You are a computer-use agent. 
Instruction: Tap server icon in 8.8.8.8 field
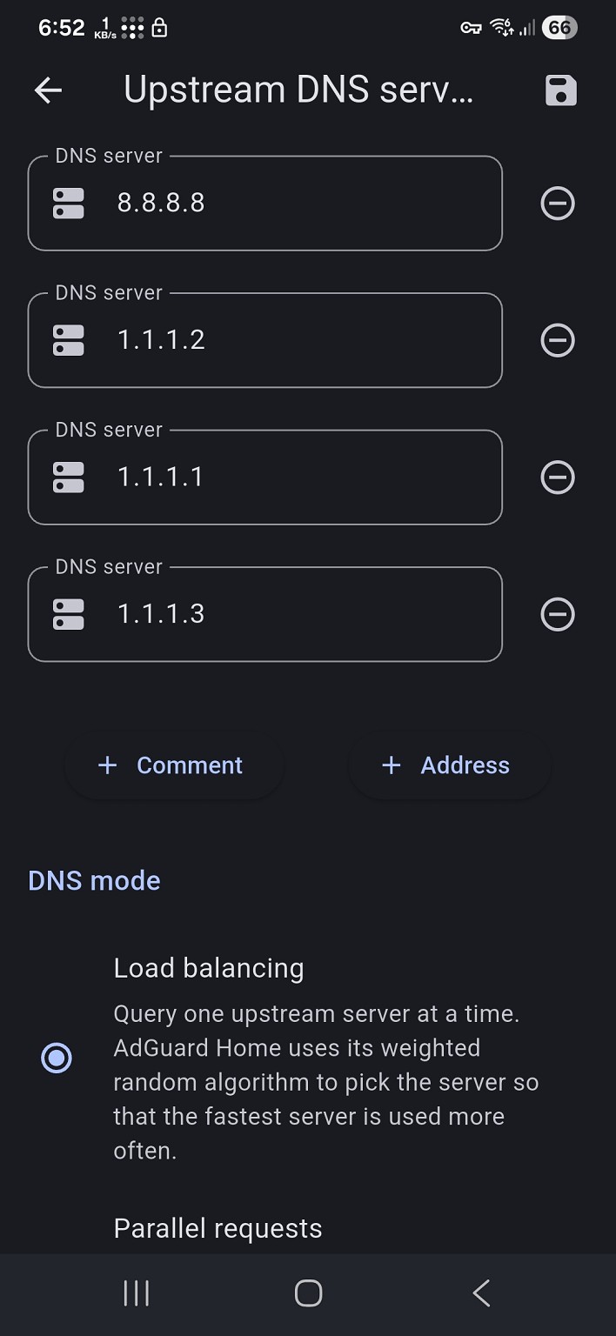(69, 204)
